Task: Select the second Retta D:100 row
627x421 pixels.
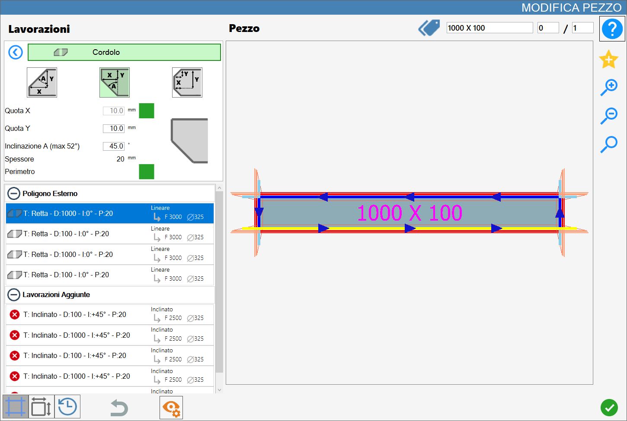Action: 110,275
